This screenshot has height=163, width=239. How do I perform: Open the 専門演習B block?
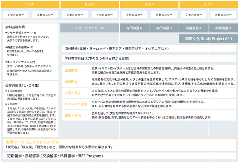(164, 28)
